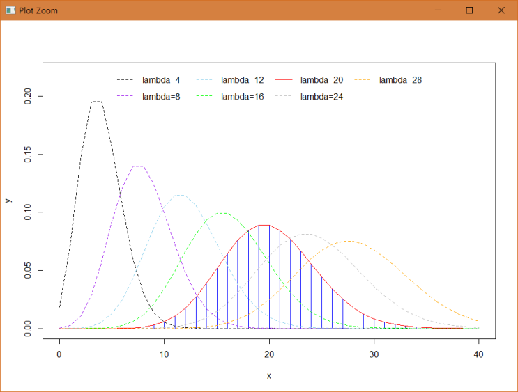This screenshot has height=392, width=518.
Task: Click the lambda=28 legend label
Action: 400,80
